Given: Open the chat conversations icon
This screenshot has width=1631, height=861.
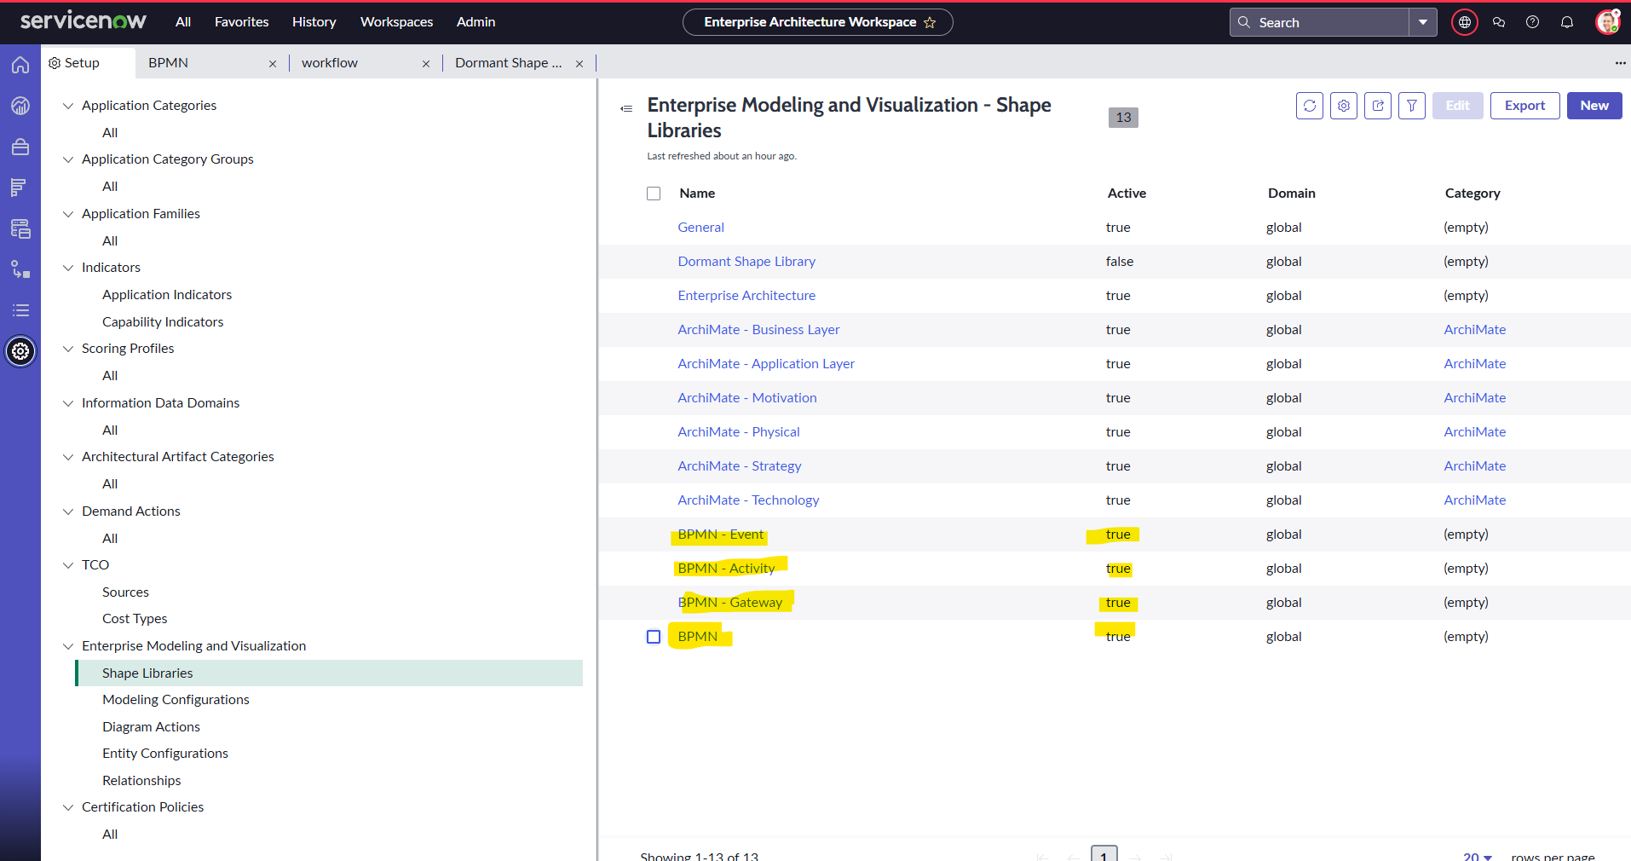Looking at the screenshot, I should tap(1499, 22).
